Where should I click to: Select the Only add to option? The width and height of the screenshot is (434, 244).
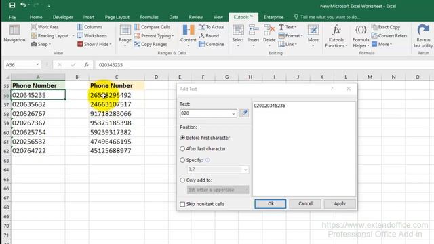(196, 180)
